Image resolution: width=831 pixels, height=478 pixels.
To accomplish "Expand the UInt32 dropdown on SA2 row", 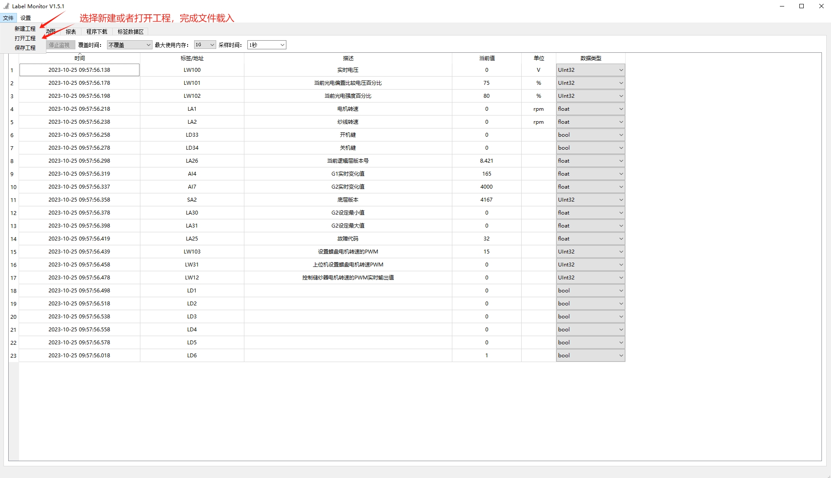I will point(590,199).
